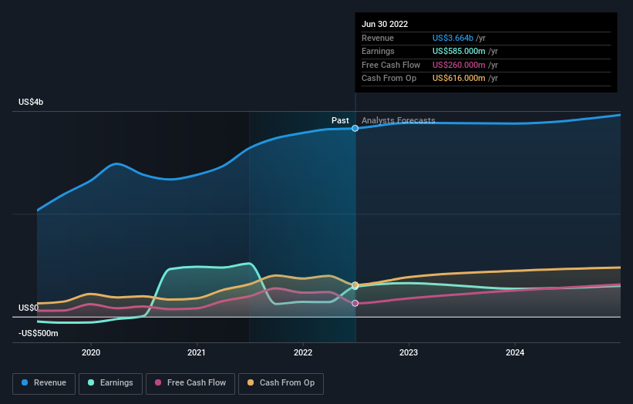Click the pink dot in Free Cash Flow legend
Viewport: 633px width, 404px height.
pyautogui.click(x=158, y=382)
